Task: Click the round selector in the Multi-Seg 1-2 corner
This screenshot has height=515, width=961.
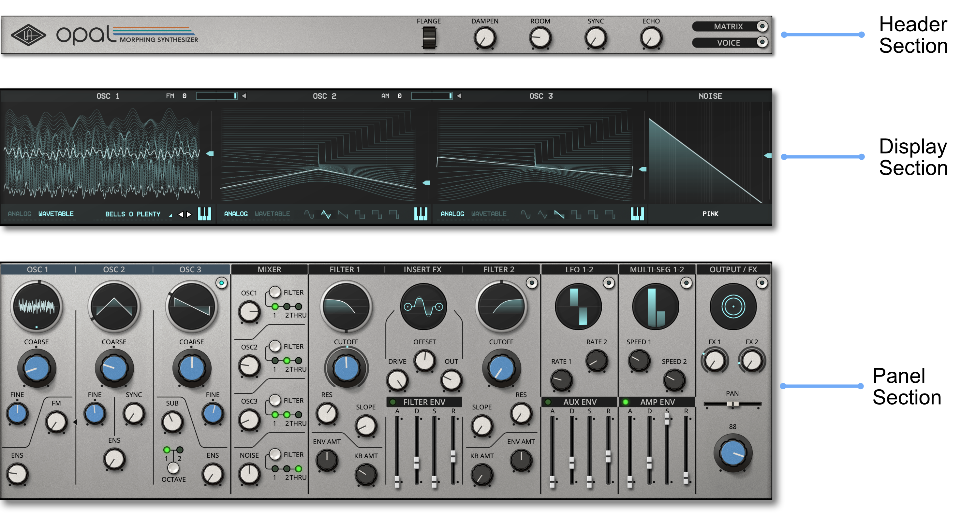Action: click(687, 283)
